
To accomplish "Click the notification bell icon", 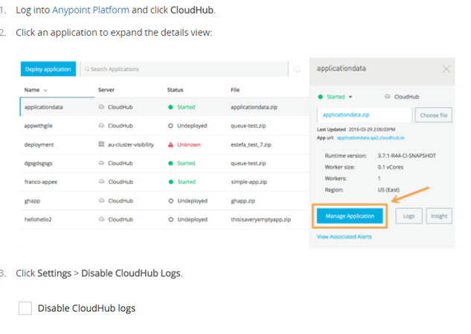I will pos(298,69).
